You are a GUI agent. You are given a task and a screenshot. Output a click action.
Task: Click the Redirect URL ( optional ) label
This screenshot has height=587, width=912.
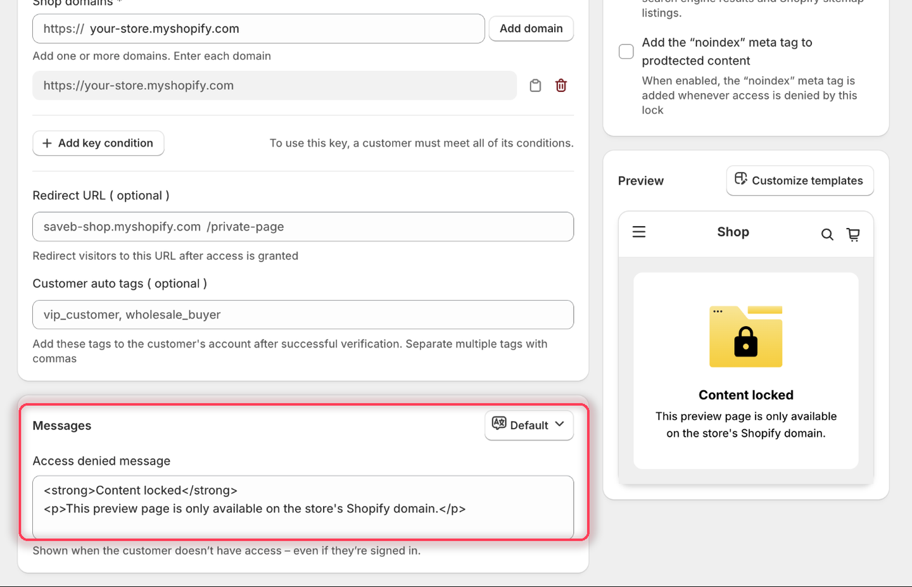[x=101, y=196]
